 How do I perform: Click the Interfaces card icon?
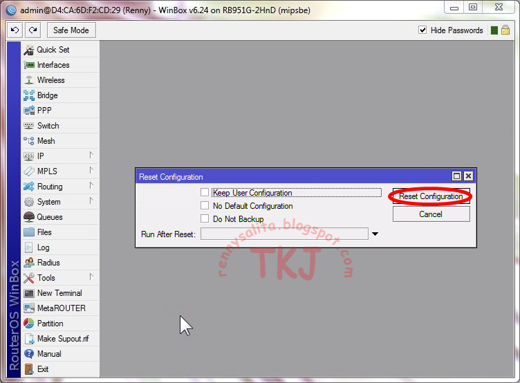[x=29, y=65]
